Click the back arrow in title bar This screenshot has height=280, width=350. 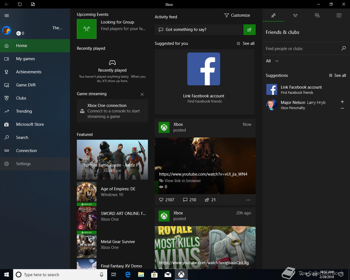(7, 4)
